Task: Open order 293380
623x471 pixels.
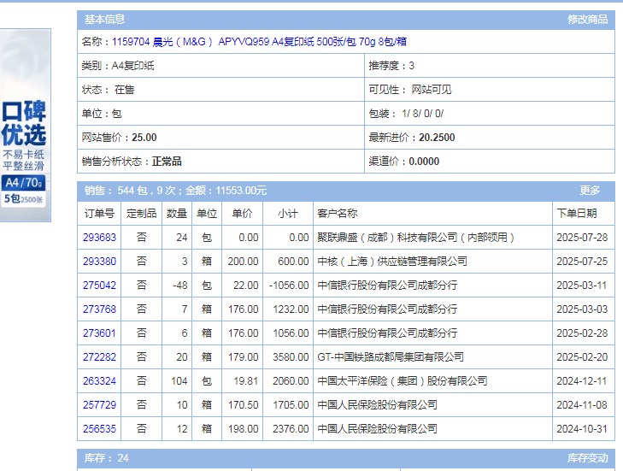Action: [99, 262]
